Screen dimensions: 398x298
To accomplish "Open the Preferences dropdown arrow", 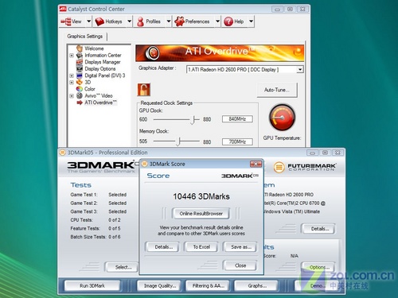I will [x=217, y=21].
